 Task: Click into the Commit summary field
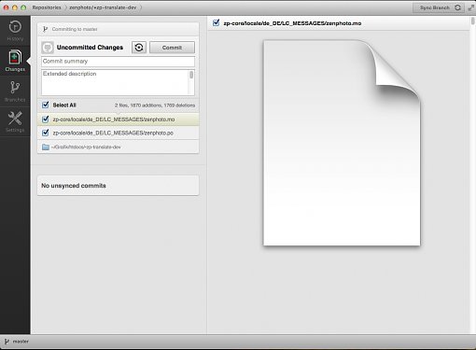(118, 62)
